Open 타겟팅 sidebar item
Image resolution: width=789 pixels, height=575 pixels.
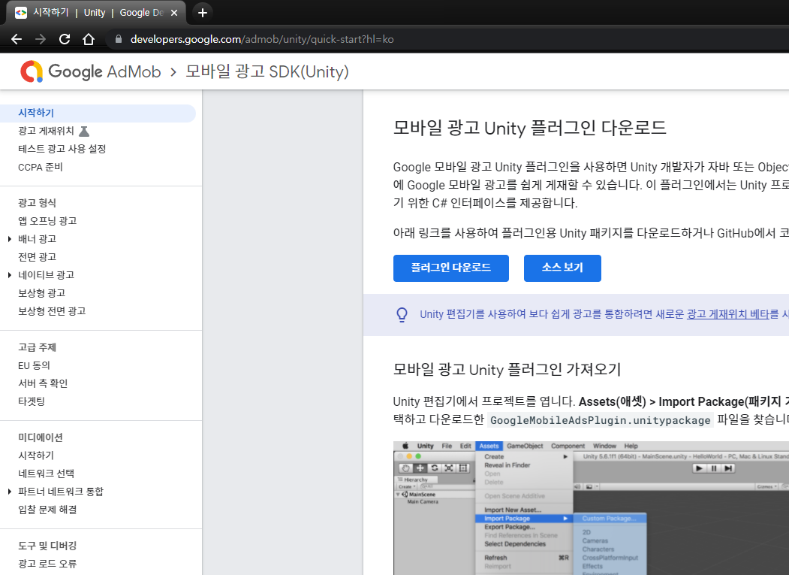click(32, 401)
